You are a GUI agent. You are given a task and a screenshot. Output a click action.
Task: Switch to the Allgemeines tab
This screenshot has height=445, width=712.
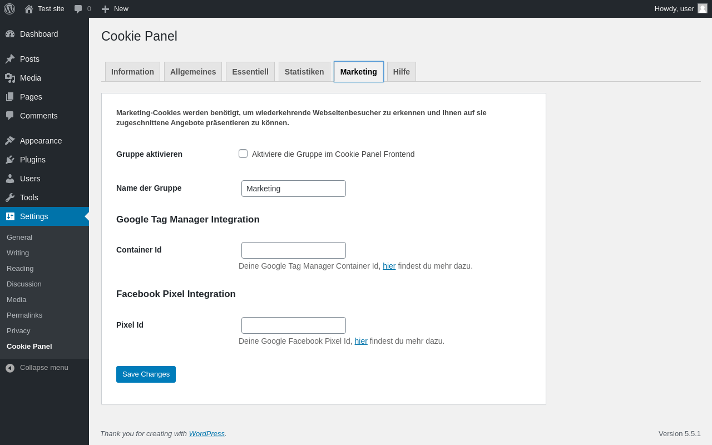point(193,72)
